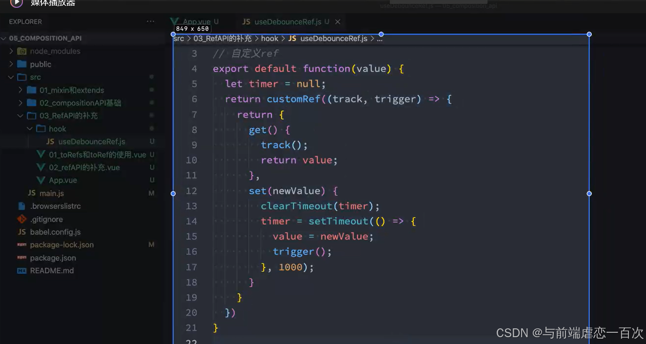This screenshot has height=344, width=646.
Task: Click the 01_mixin和extends folder icon
Action: coord(32,90)
